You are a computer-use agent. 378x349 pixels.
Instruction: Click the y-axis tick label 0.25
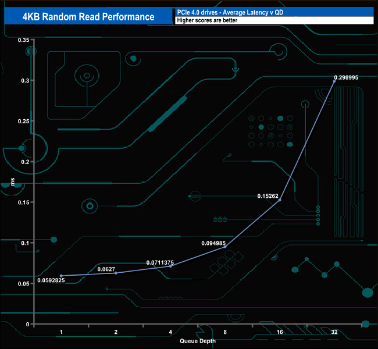[x=24, y=122]
